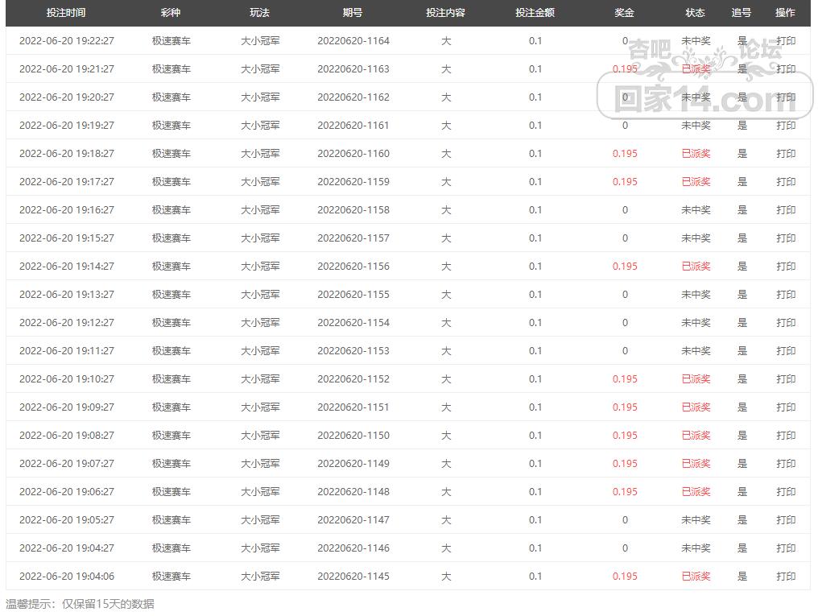Click 打印 for period 20220620-1156

pos(786,266)
